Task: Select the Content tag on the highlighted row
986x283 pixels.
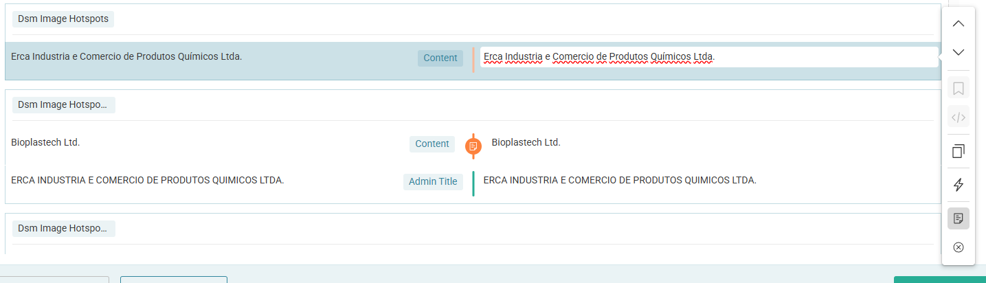Action: 440,58
